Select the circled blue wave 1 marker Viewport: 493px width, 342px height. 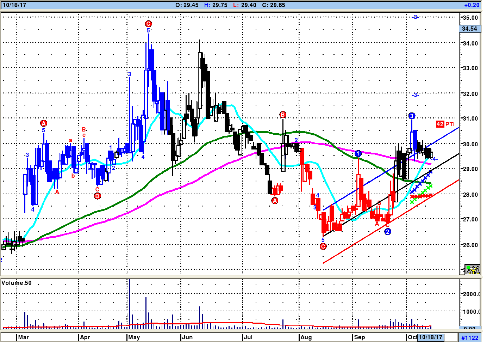[358, 153]
